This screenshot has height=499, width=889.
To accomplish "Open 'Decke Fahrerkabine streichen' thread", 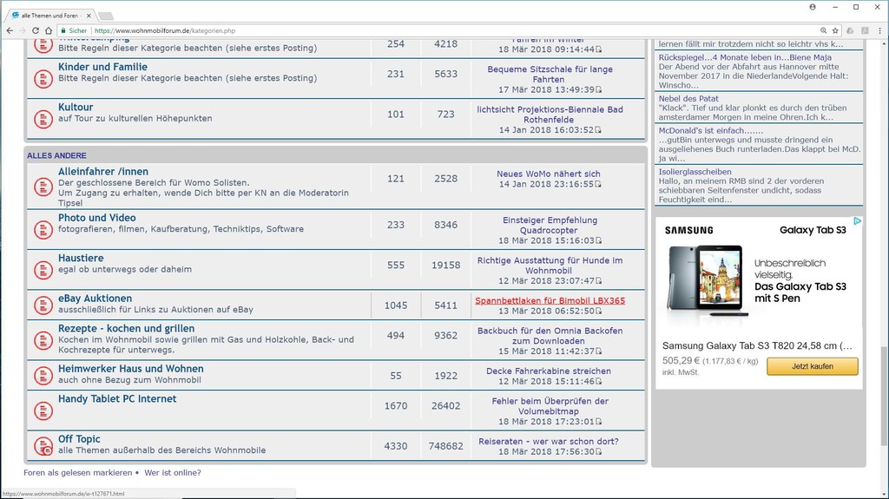I will pos(549,371).
